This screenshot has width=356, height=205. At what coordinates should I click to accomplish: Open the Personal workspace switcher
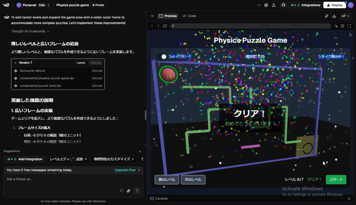[x=33, y=5]
